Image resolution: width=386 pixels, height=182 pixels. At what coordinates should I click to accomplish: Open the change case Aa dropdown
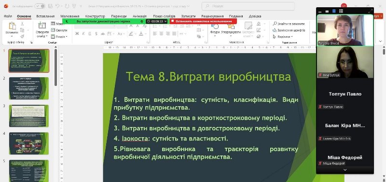(x=122, y=33)
